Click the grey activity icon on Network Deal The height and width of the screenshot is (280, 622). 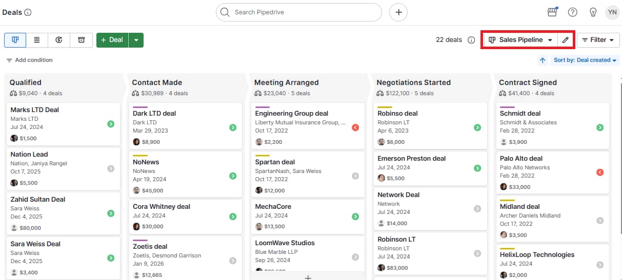[477, 209]
